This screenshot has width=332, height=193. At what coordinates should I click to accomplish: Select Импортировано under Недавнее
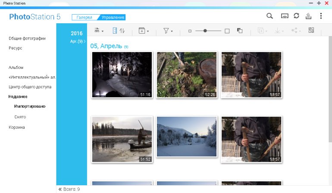[x=30, y=106]
